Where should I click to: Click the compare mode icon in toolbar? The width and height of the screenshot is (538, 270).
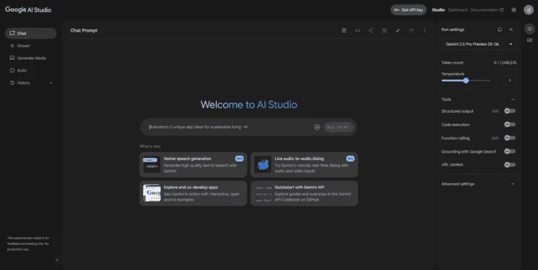point(398,30)
